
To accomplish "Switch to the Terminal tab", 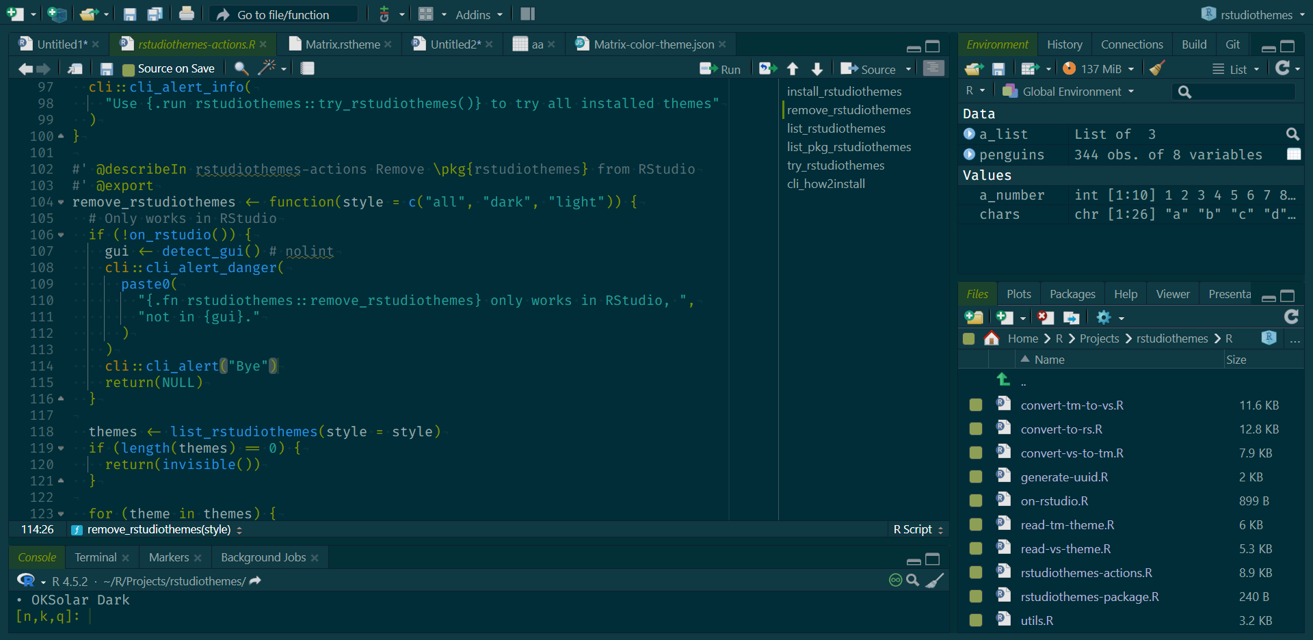I will 95,557.
